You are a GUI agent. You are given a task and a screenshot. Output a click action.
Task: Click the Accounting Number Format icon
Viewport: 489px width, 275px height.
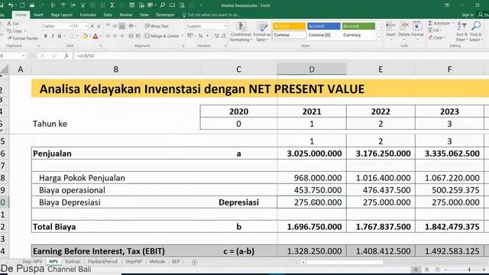[190, 36]
